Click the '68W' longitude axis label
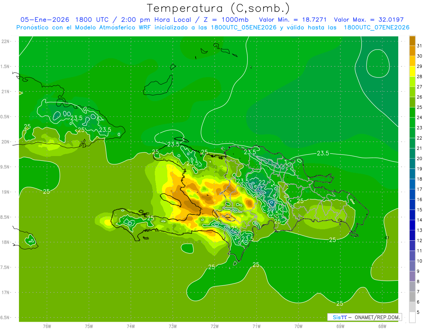 pyautogui.click(x=382, y=326)
